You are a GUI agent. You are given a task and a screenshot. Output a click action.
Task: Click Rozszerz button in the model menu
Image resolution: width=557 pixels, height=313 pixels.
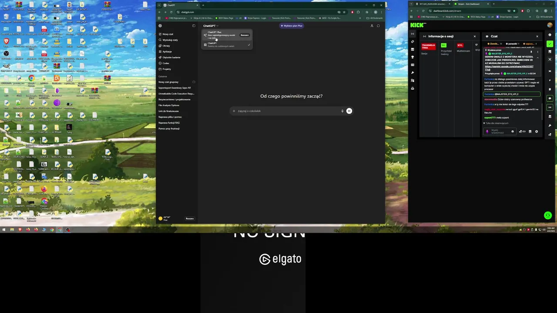[x=245, y=35]
